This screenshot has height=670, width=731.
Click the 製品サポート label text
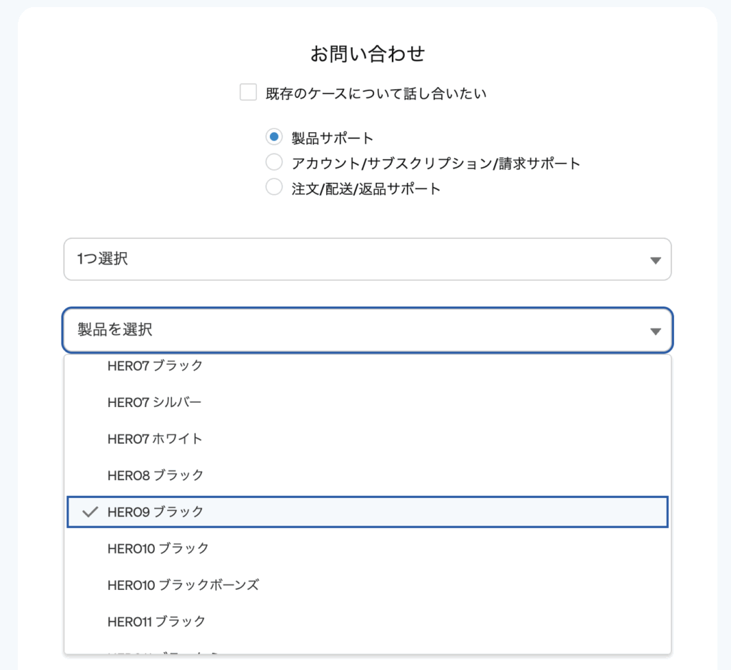333,138
